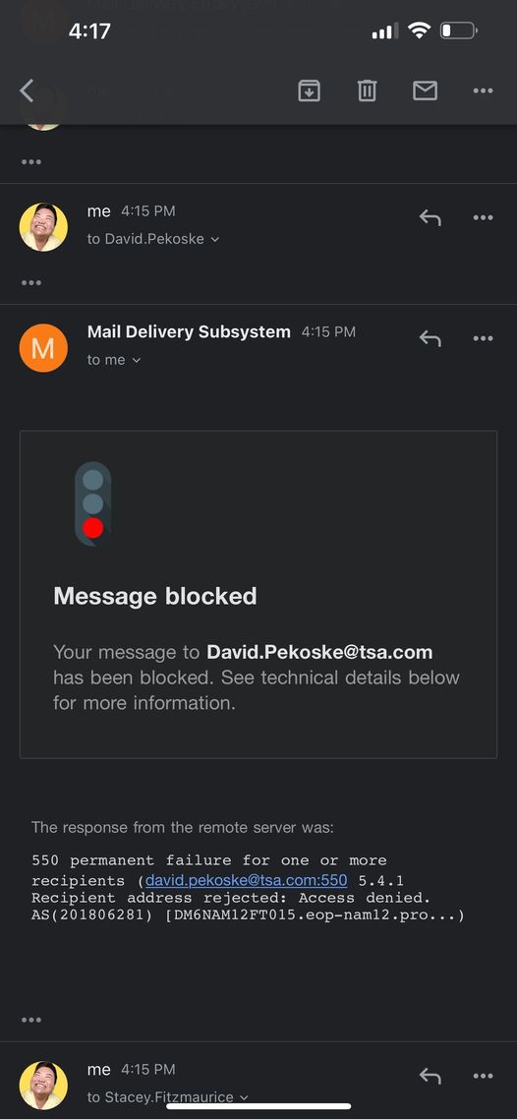Reply to the Mail Delivery Subsystem email
The image size is (517, 1119).
point(430,338)
